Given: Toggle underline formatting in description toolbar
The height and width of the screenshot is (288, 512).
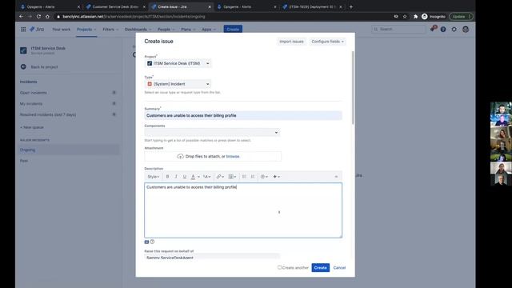Looking at the screenshot, I should tap(185, 177).
